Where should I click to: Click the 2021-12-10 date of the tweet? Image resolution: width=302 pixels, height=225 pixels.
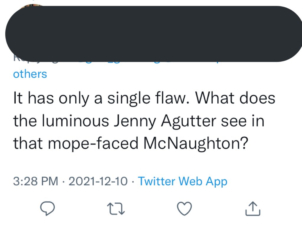98,181
